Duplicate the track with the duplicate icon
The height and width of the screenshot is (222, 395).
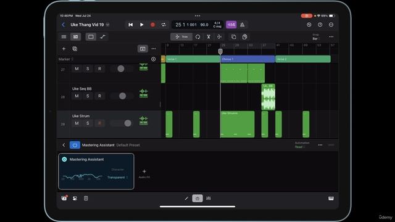click(75, 49)
